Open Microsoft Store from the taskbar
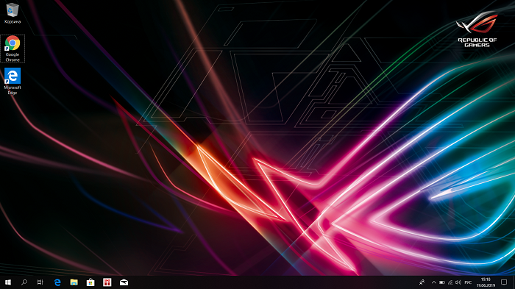The image size is (515, 289). [x=90, y=282]
